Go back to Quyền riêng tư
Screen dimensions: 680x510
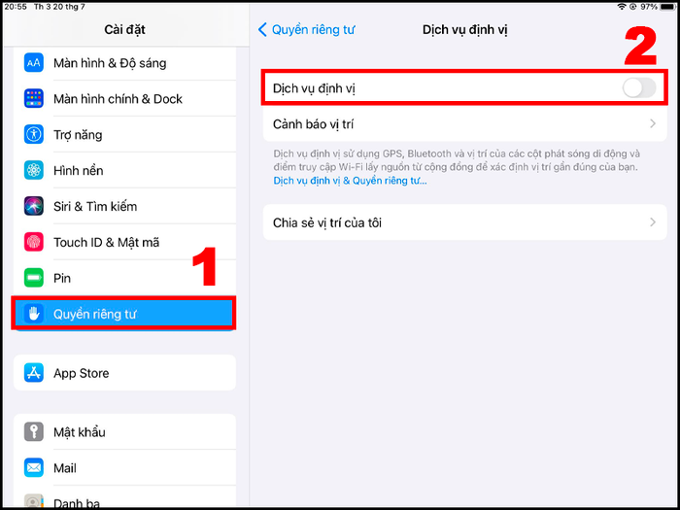(x=306, y=29)
